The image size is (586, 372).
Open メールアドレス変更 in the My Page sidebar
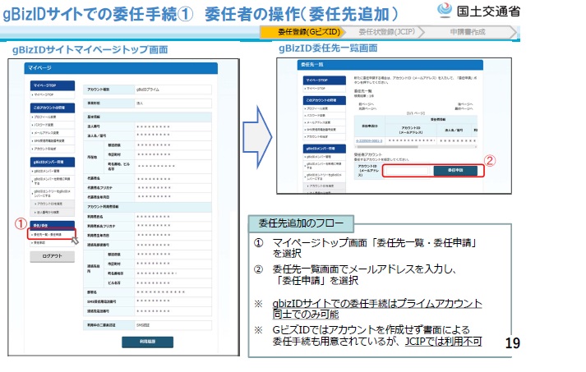click(46, 133)
